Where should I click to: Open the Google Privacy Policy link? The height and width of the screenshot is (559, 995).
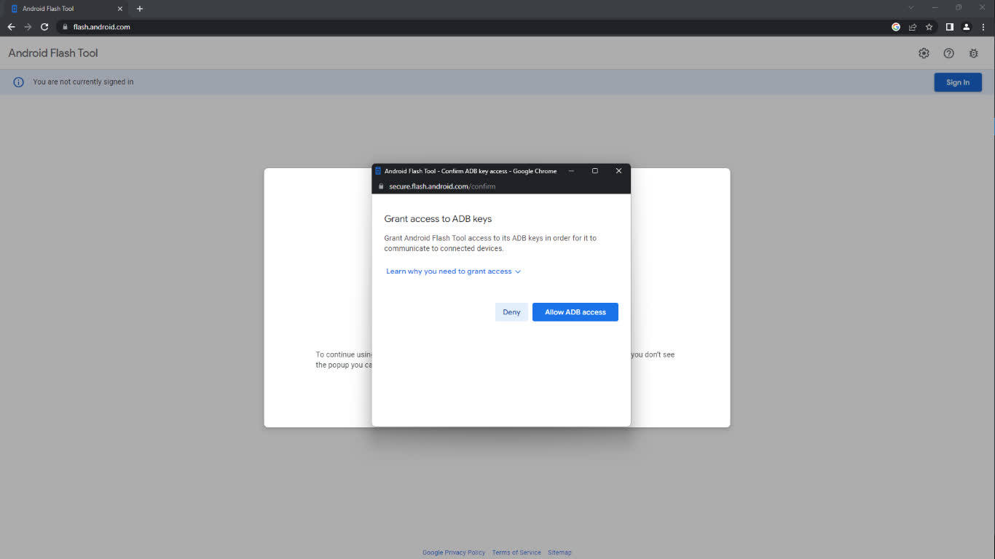click(x=453, y=552)
